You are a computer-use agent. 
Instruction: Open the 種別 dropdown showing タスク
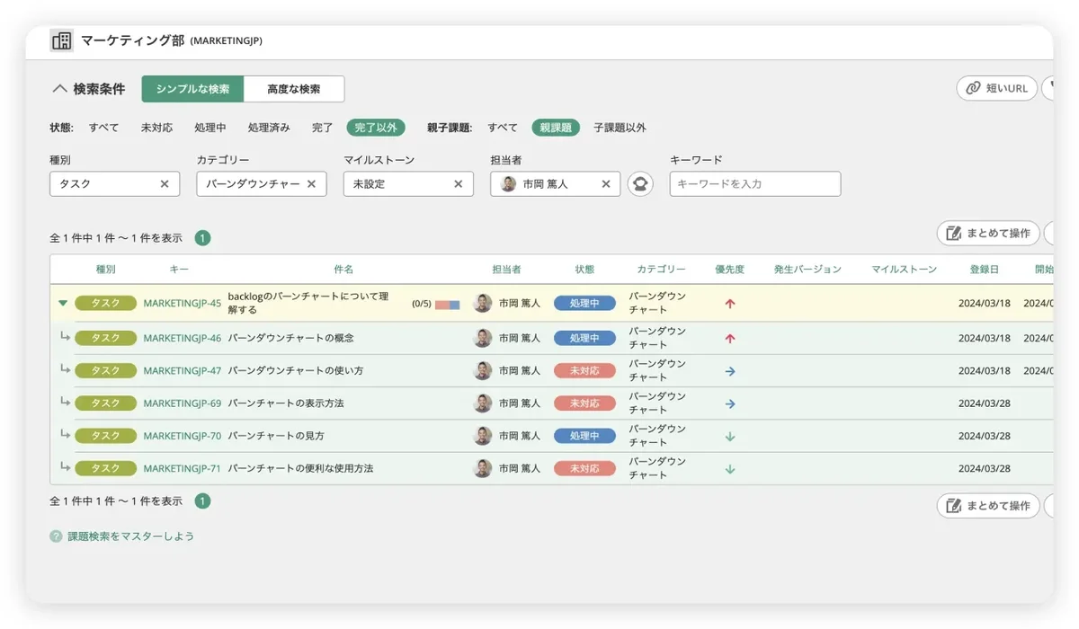tap(114, 183)
